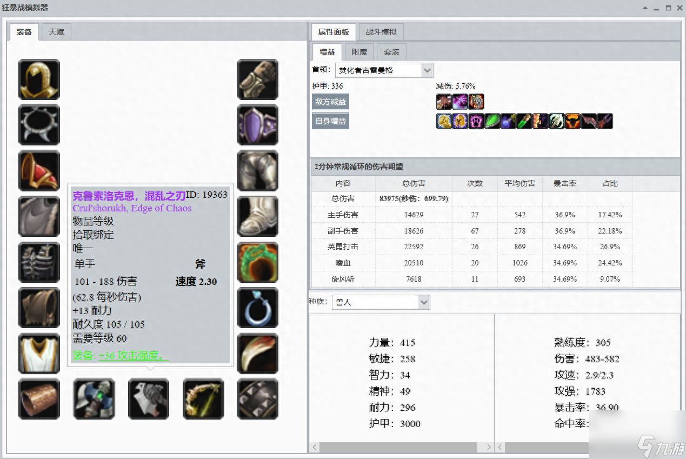
Task: Select the purple plated belt icon
Action: (x=258, y=125)
